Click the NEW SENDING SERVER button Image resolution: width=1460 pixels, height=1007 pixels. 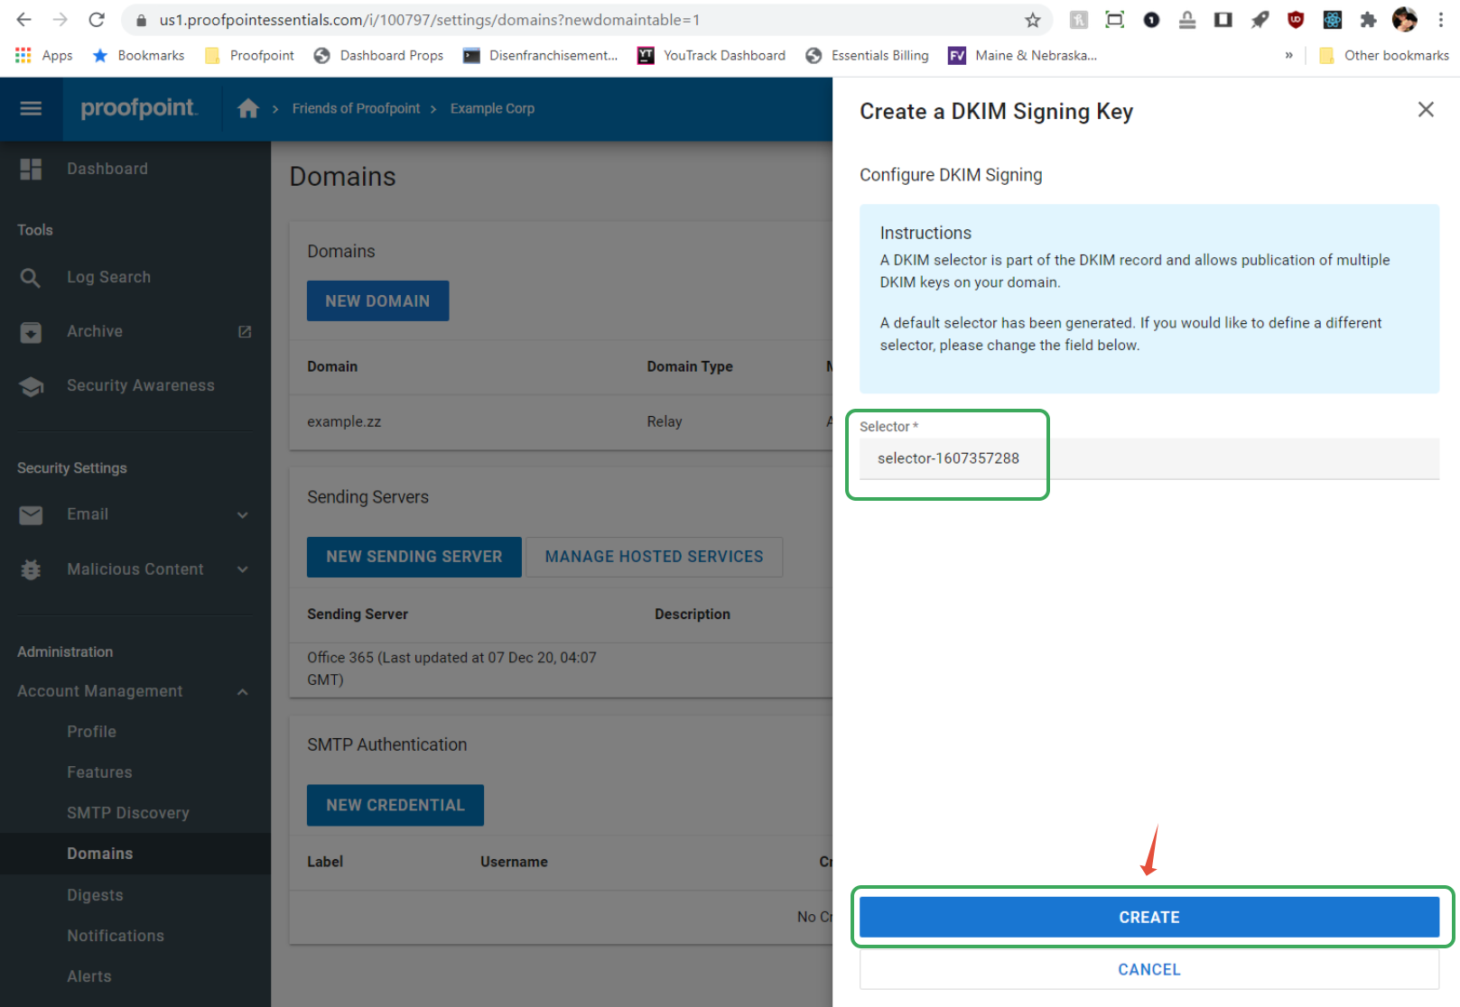(x=414, y=557)
